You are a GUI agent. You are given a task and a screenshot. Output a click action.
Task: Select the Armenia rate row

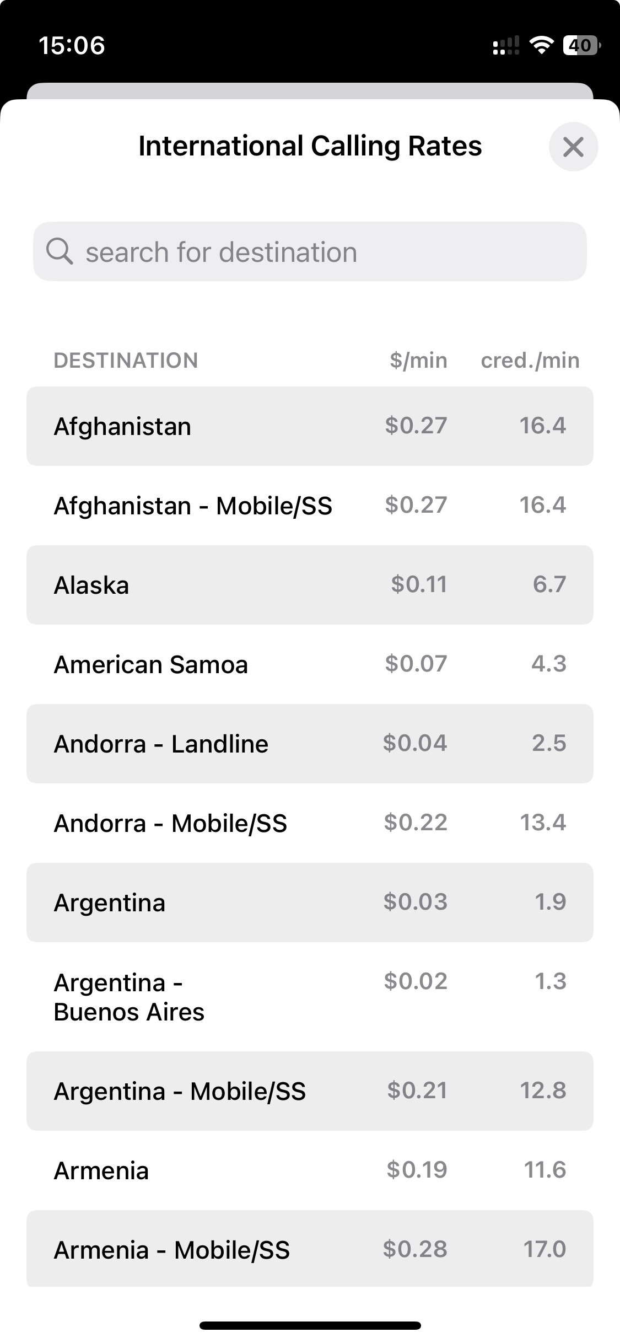tap(310, 1170)
